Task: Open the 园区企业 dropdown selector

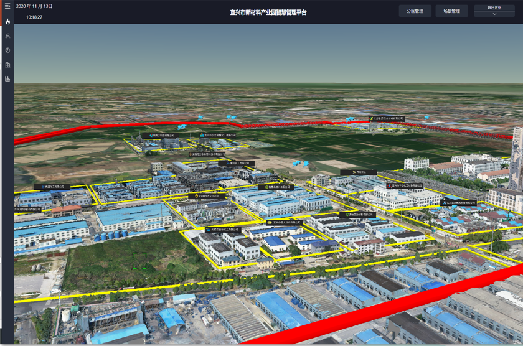Action: point(494,8)
